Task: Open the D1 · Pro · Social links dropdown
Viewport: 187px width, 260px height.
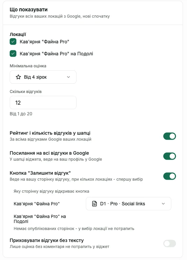Action: pyautogui.click(x=128, y=204)
